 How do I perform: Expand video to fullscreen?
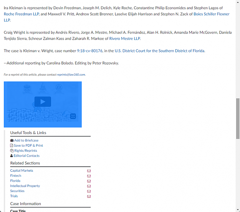(73, 116)
